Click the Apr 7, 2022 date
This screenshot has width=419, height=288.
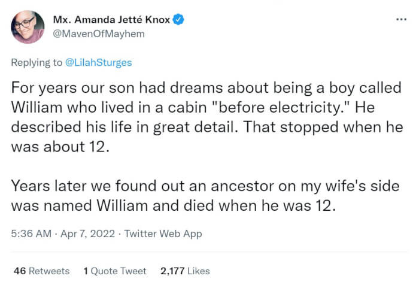point(89,234)
